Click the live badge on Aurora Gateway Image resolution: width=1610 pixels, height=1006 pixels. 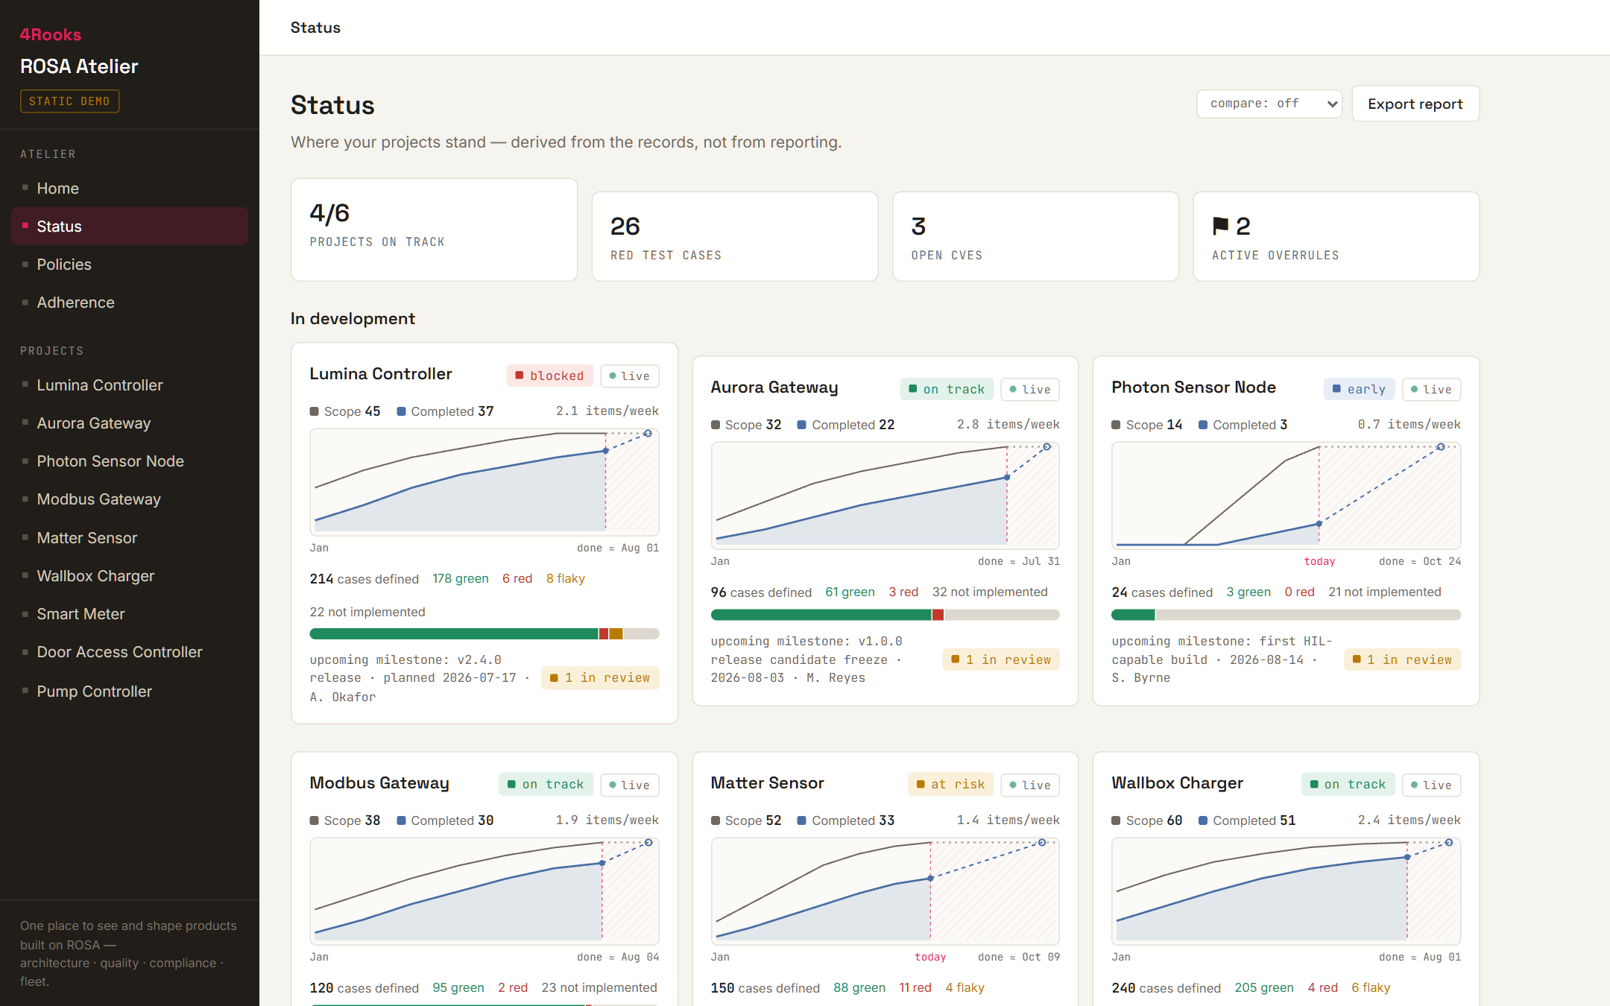tap(1030, 389)
